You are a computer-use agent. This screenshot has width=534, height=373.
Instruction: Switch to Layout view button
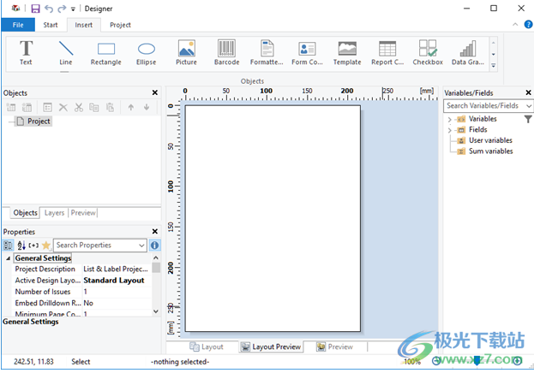[206, 347]
